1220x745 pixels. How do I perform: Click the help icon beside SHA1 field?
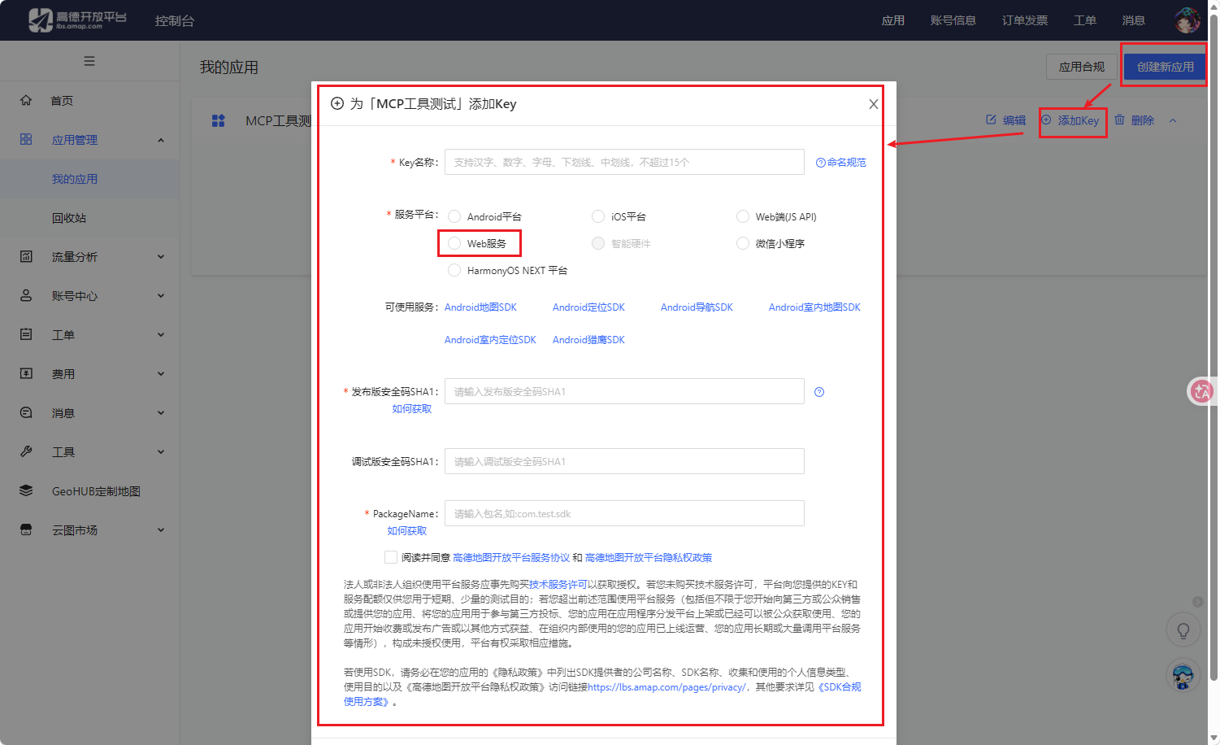tap(819, 392)
